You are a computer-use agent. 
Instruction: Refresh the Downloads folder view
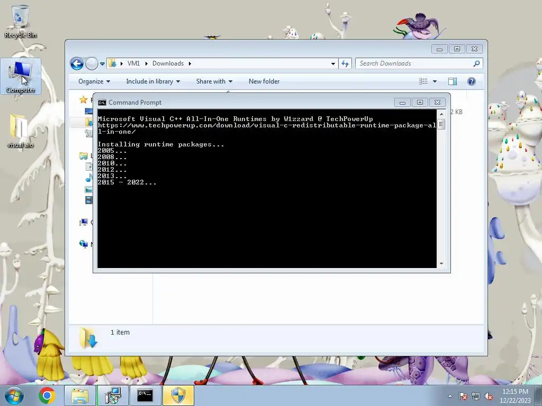pos(345,63)
